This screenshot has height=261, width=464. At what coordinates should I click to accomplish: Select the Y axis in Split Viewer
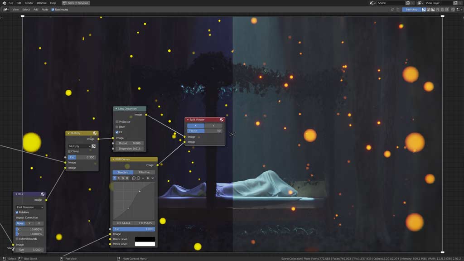[213, 126]
